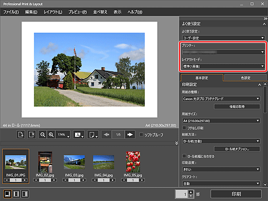The width and height of the screenshot is (268, 201).
Task: Open the 174% zoom level dropdown
Action: point(63,135)
